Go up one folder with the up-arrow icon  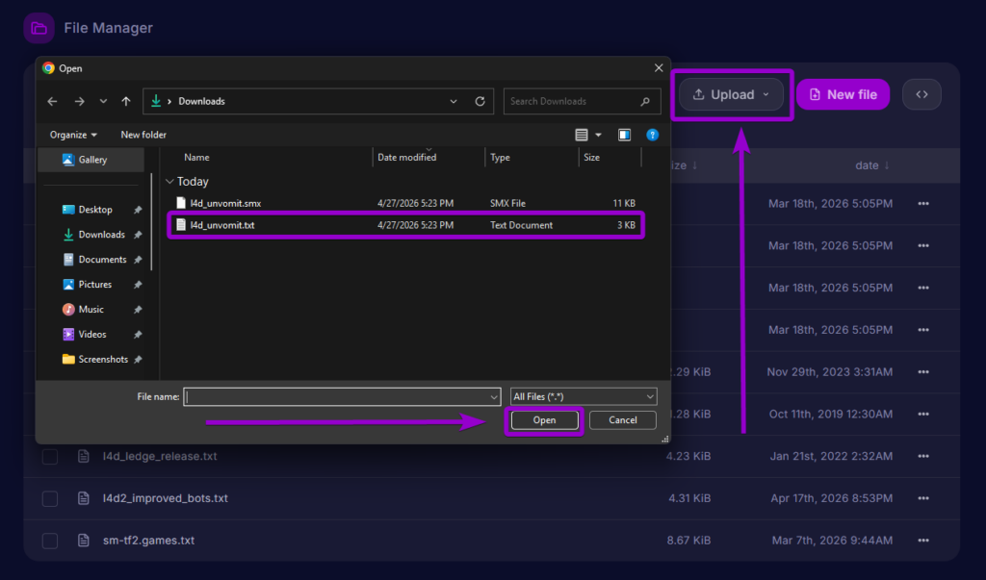(x=125, y=101)
